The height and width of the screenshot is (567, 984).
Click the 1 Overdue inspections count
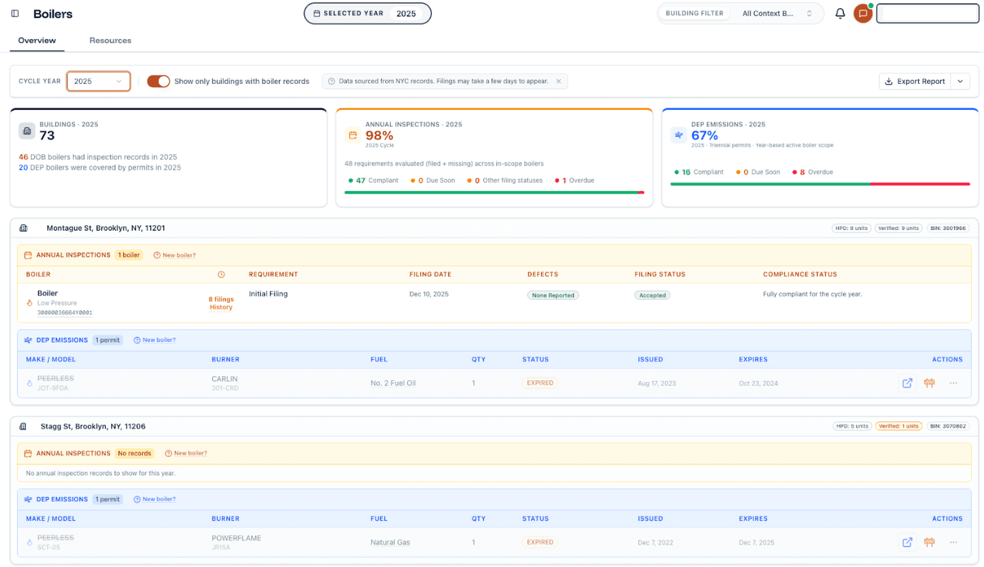574,181
